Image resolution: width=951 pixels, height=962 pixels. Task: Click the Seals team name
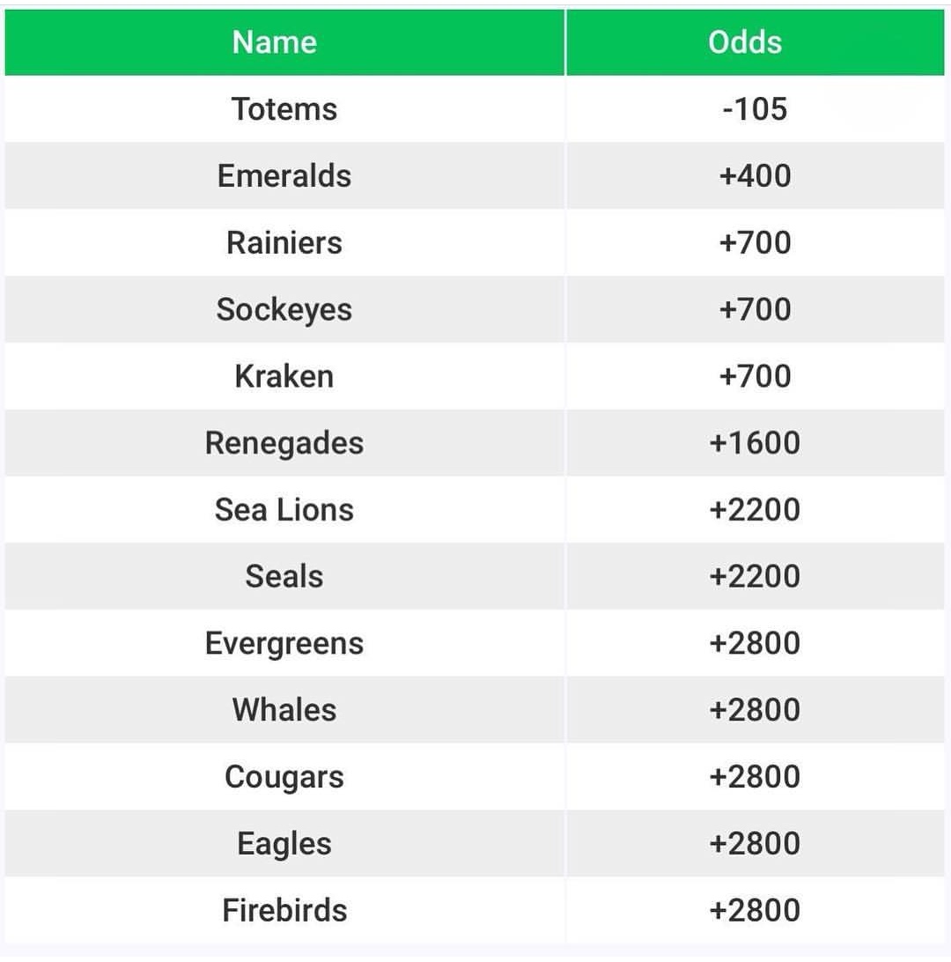pos(284,577)
